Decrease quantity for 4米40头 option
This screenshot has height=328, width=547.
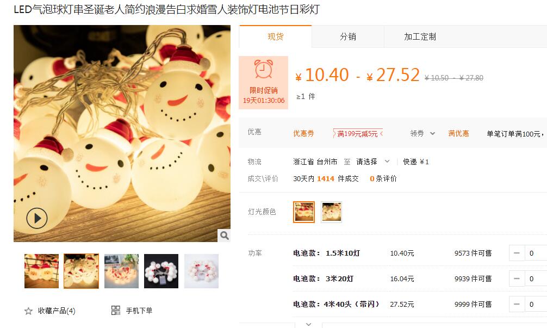pos(517,304)
